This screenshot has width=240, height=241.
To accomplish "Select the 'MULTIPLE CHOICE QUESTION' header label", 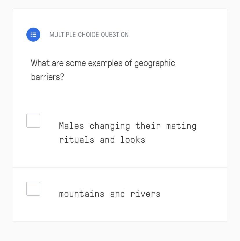I will (x=89, y=35).
